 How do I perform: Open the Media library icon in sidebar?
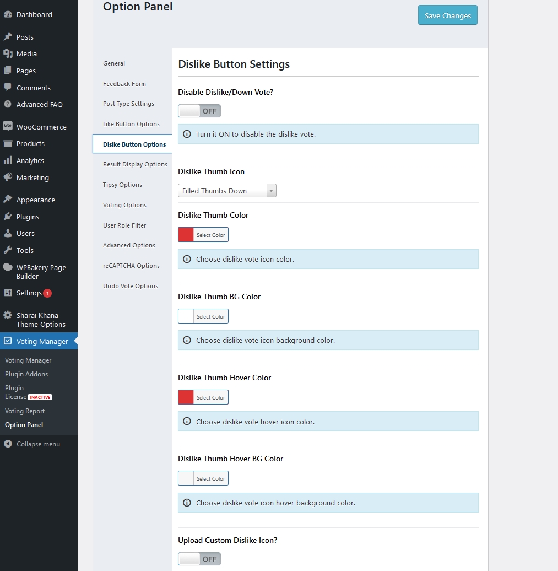(9, 53)
